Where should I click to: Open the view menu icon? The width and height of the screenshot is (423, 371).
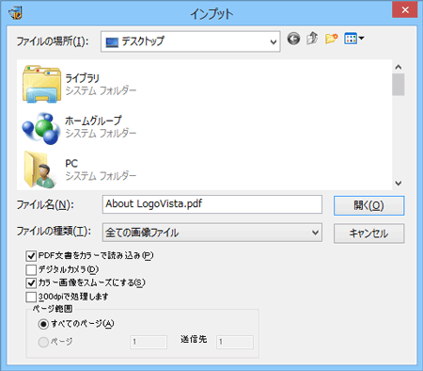click(x=353, y=39)
